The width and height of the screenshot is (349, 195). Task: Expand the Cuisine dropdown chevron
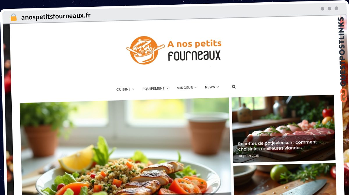(133, 89)
